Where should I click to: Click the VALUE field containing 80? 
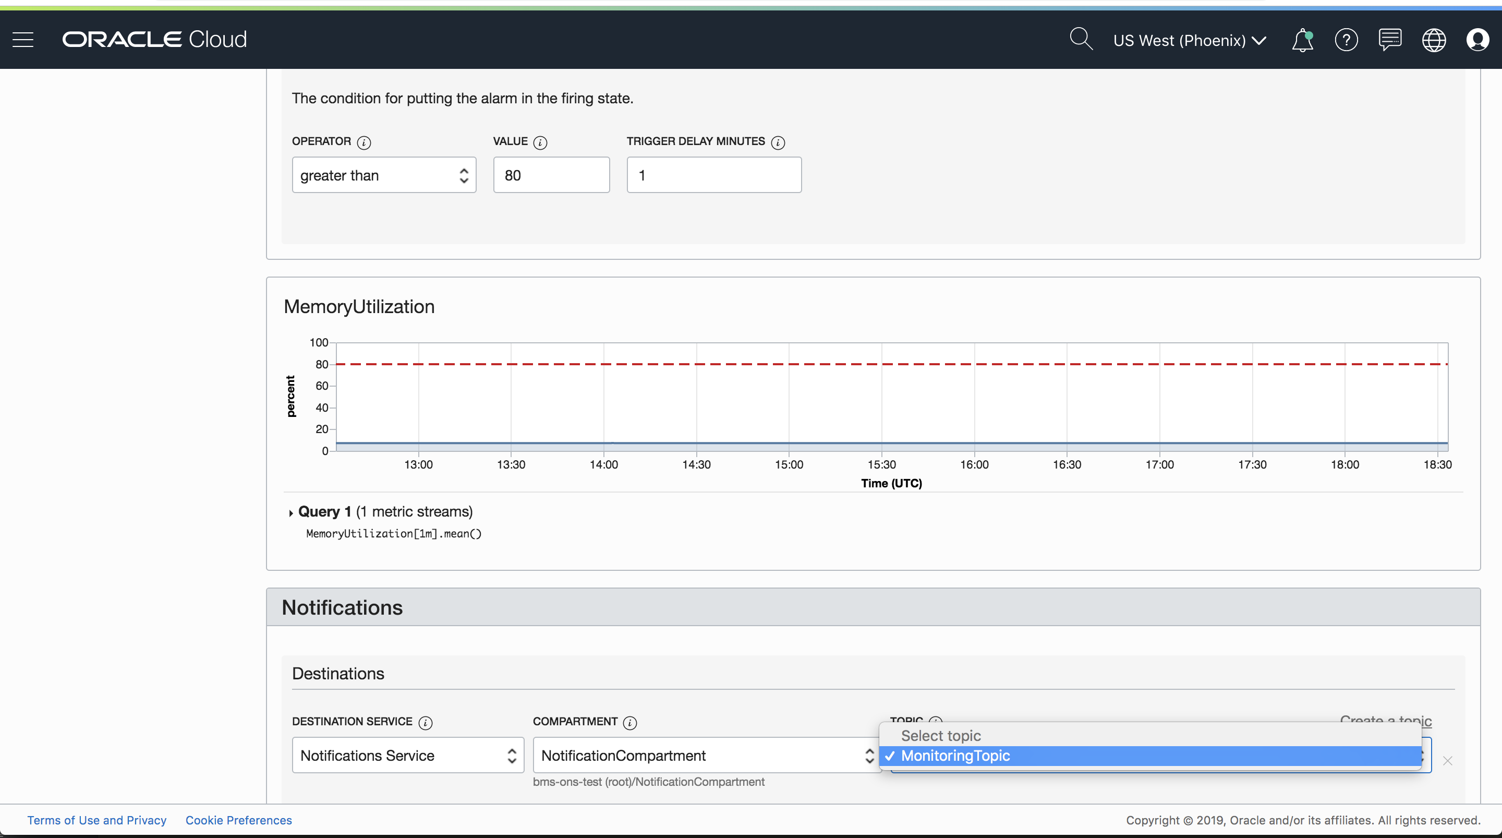click(551, 175)
